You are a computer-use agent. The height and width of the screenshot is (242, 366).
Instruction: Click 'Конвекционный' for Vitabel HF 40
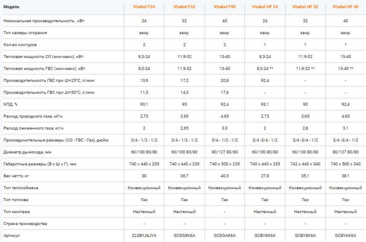point(346,188)
